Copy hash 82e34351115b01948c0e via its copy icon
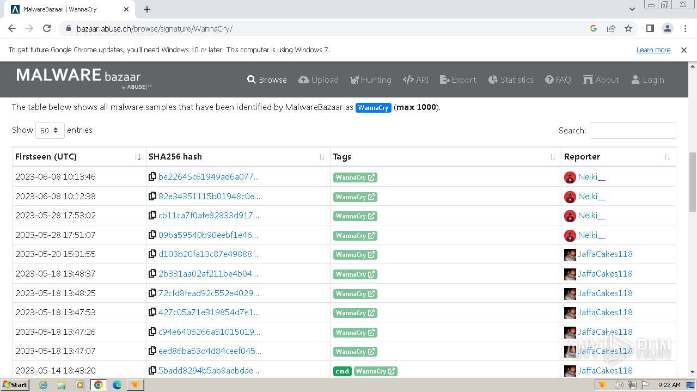 pyautogui.click(x=152, y=196)
